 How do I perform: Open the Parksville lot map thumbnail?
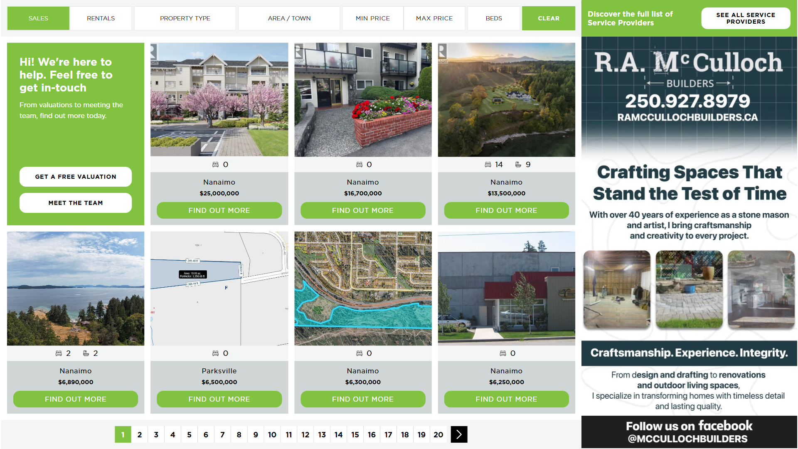point(219,289)
